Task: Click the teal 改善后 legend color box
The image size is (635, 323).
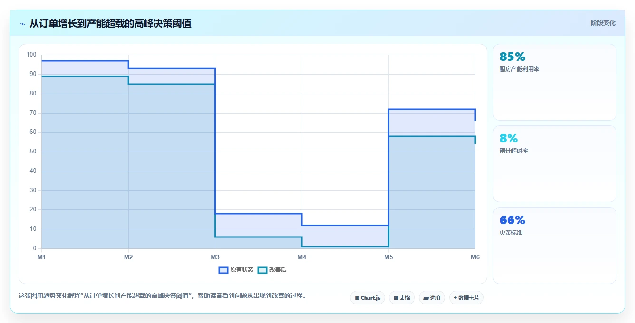Action: (x=262, y=270)
